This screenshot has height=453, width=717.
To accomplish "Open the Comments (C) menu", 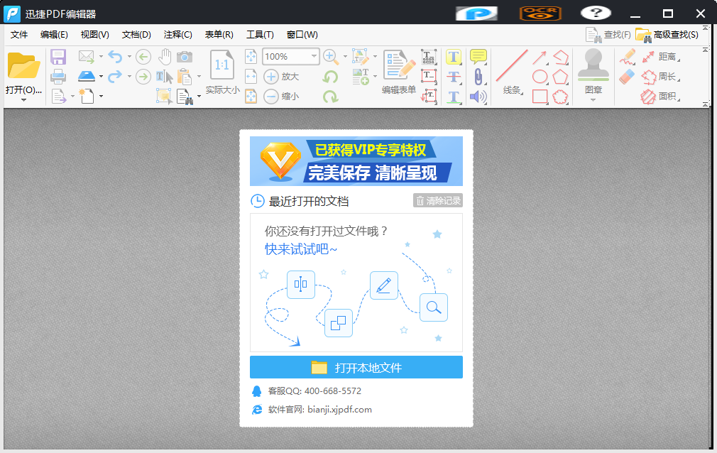I will [178, 35].
